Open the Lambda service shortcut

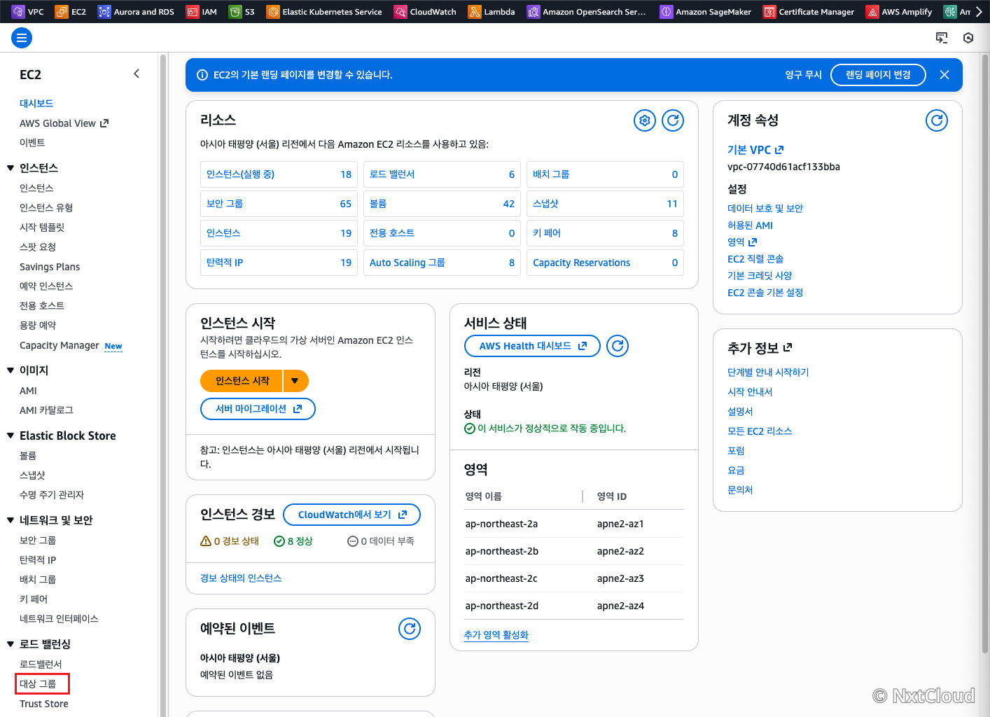[491, 11]
